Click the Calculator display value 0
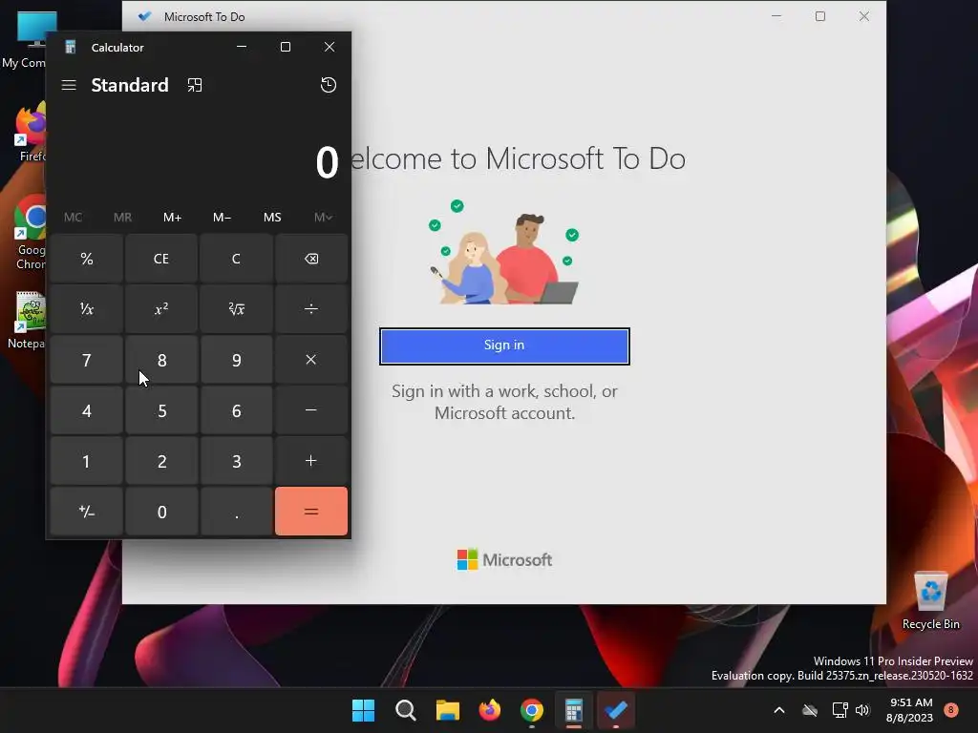The image size is (978, 733). (327, 162)
